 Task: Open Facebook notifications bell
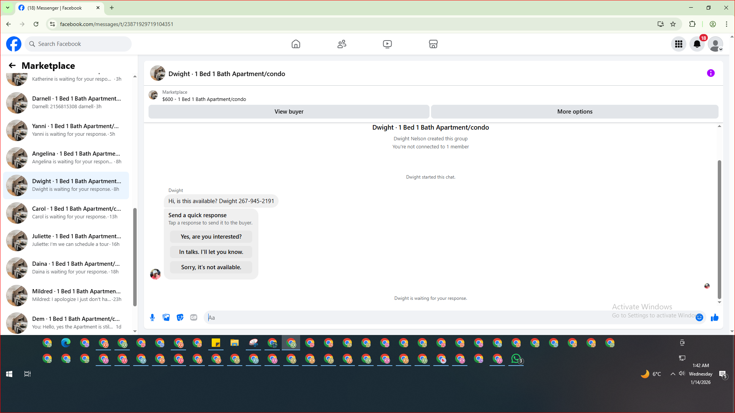point(697,44)
